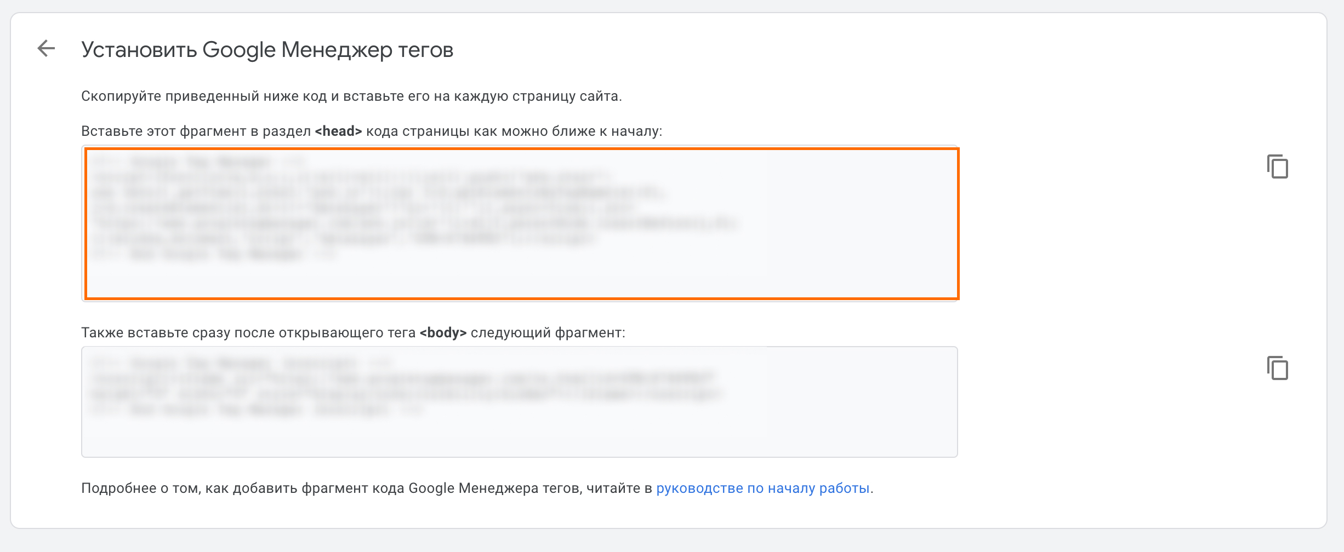Click empty space below head snippet code
The image size is (1344, 552).
(521, 280)
